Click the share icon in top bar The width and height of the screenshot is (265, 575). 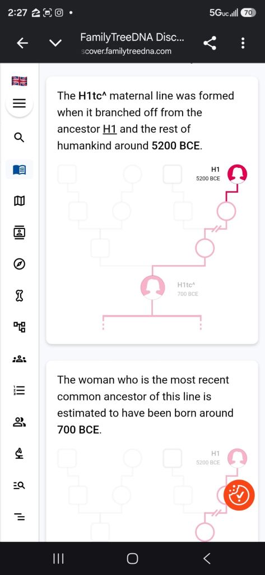click(x=210, y=44)
